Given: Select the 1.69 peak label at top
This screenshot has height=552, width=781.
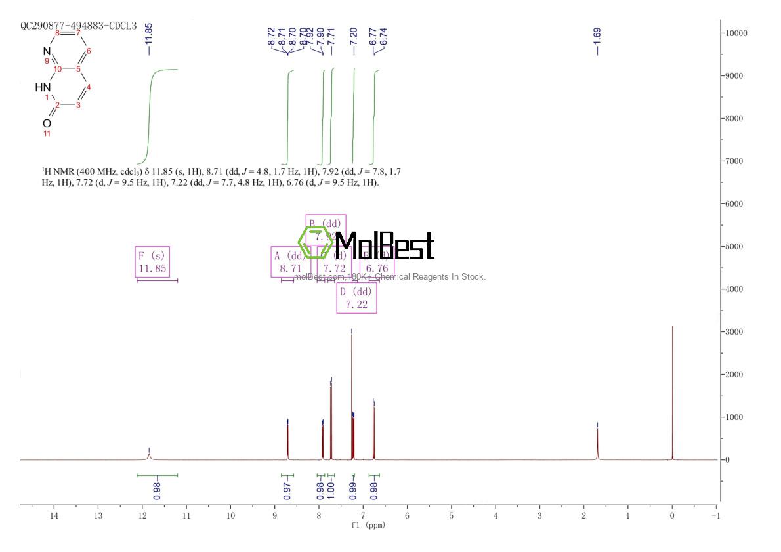Looking at the screenshot, I should click(597, 35).
